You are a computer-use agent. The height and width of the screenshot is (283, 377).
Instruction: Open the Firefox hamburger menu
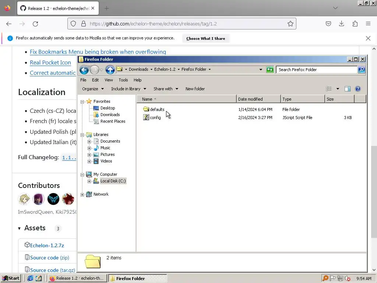tap(368, 24)
